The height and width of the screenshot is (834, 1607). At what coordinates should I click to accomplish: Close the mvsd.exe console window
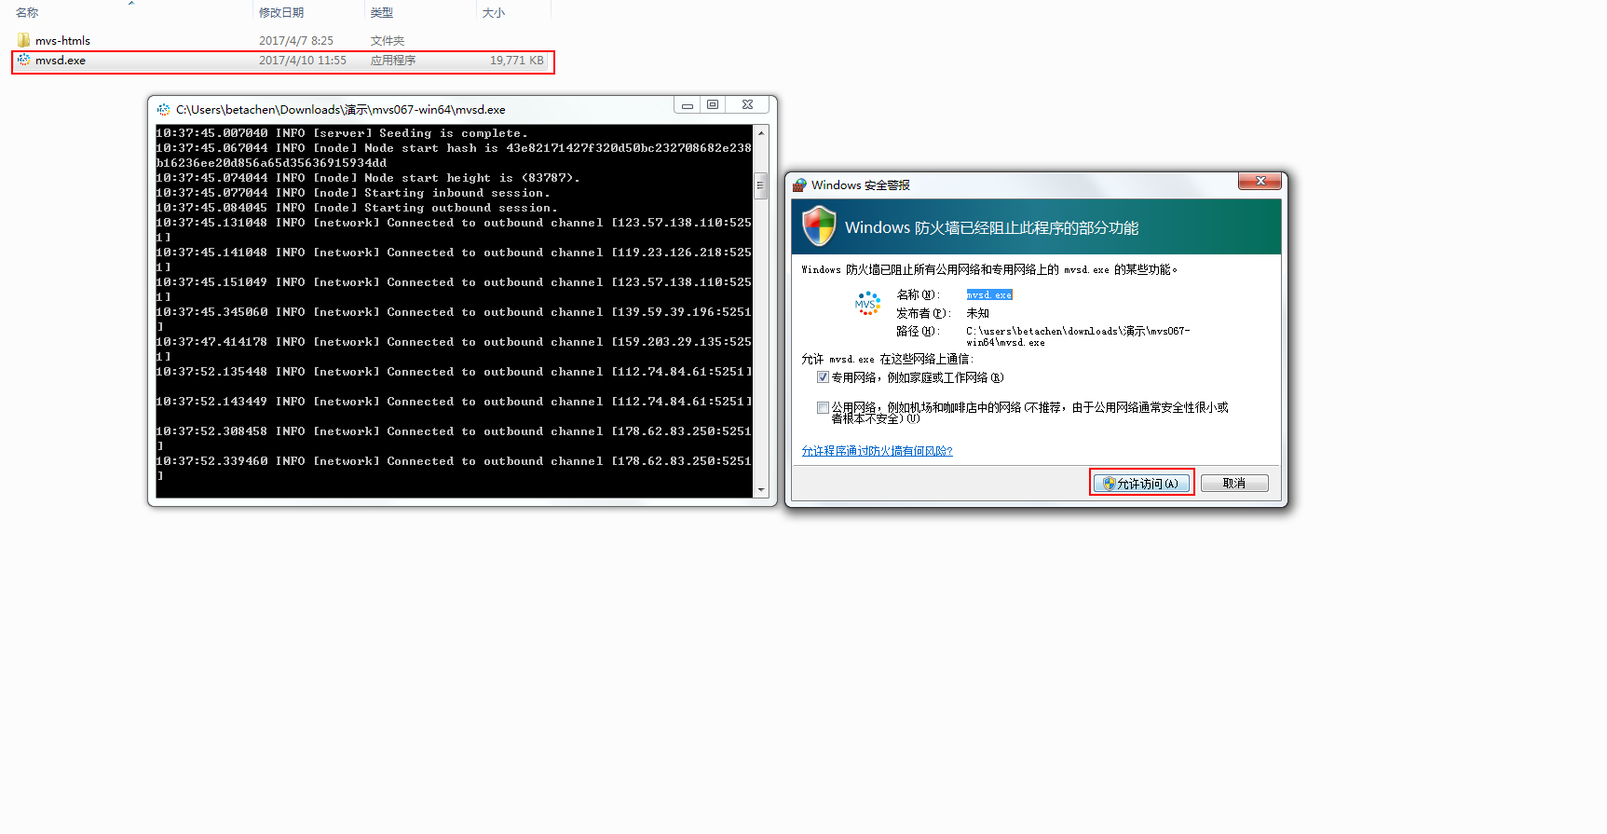pos(747,105)
